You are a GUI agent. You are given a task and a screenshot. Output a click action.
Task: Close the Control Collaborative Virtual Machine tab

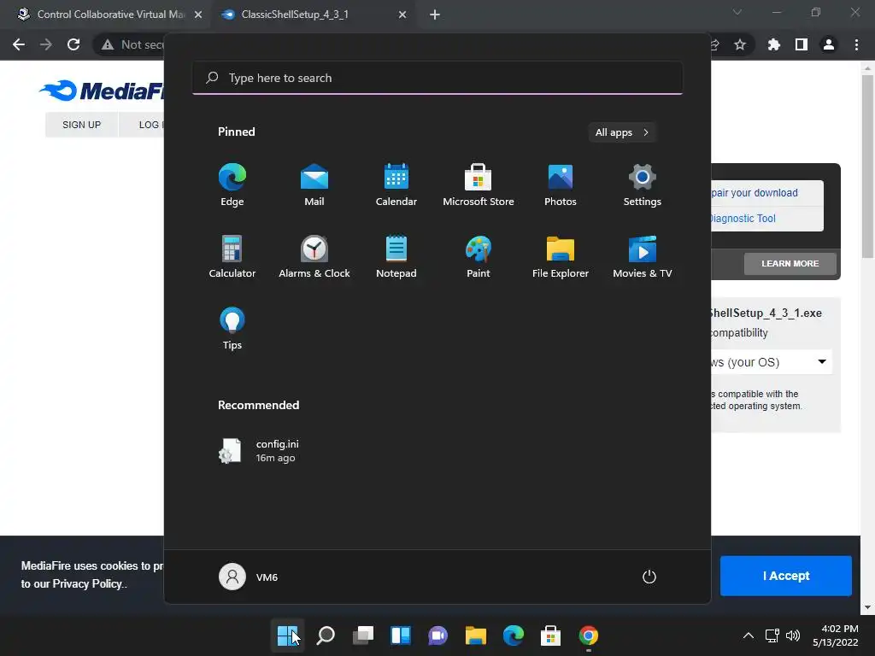click(x=198, y=15)
